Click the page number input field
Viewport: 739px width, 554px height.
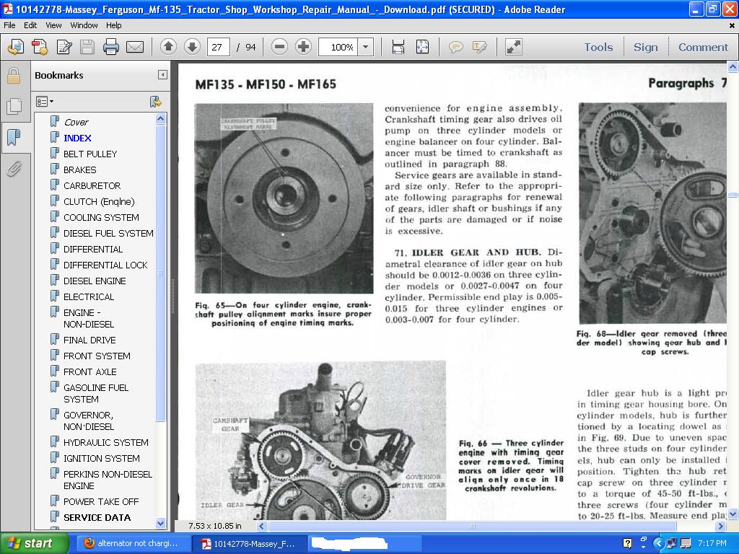(218, 47)
